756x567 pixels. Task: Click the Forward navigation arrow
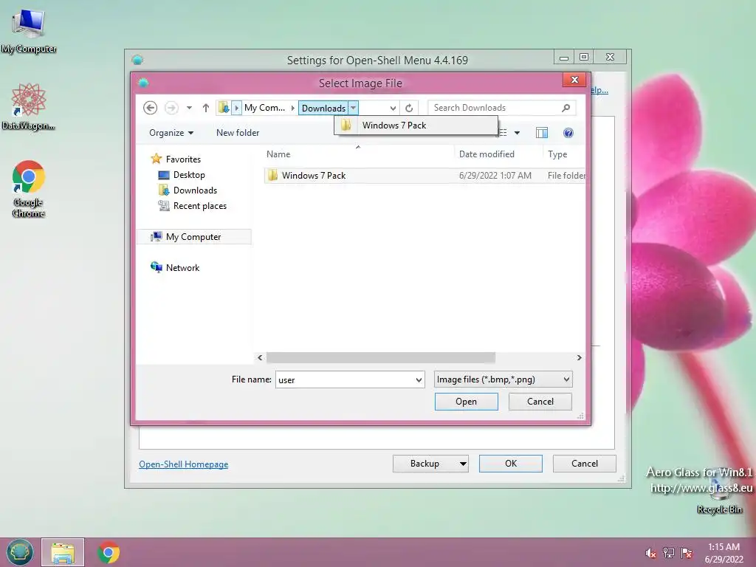171,108
